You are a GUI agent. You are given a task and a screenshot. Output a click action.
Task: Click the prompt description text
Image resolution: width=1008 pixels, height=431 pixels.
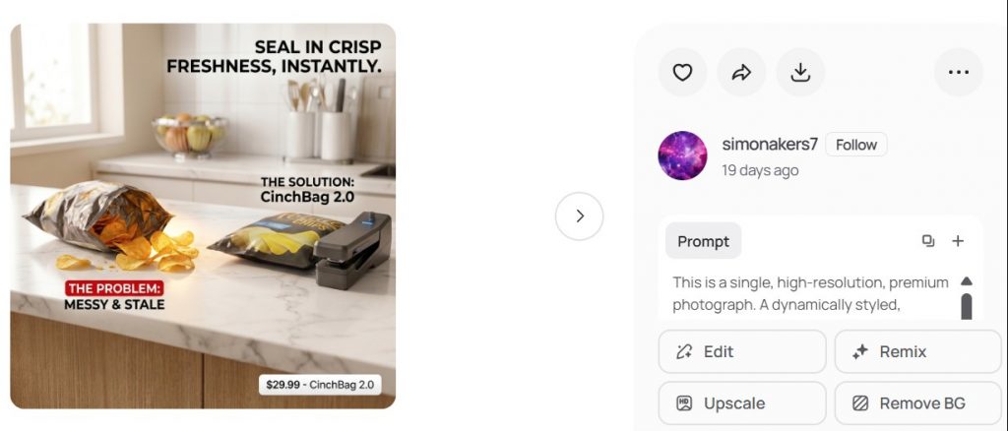(x=811, y=293)
